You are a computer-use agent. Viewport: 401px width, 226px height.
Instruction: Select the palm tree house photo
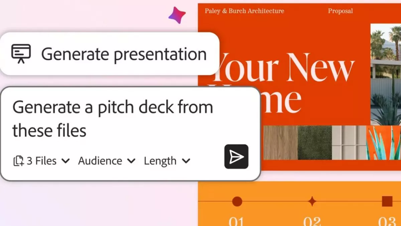[386, 74]
